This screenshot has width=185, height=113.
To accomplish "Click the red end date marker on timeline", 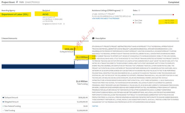I will pyautogui.click(x=173, y=14).
